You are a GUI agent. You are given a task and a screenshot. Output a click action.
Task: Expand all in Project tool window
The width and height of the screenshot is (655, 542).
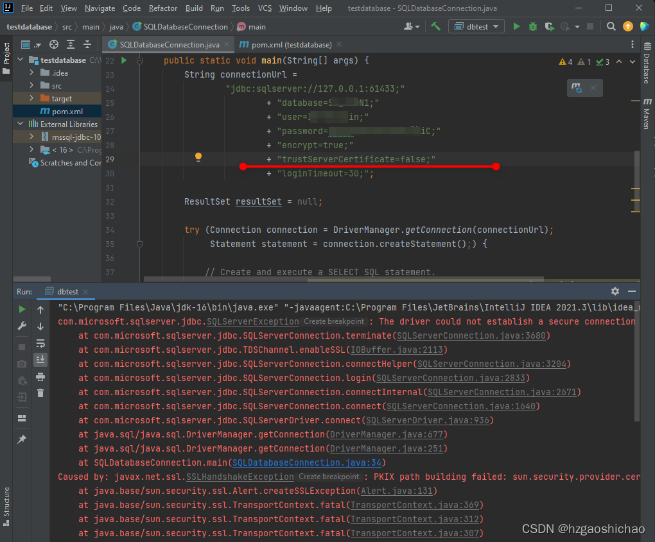coord(71,45)
